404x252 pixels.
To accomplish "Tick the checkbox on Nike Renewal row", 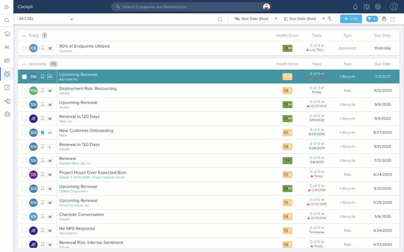I will [x=24, y=119].
